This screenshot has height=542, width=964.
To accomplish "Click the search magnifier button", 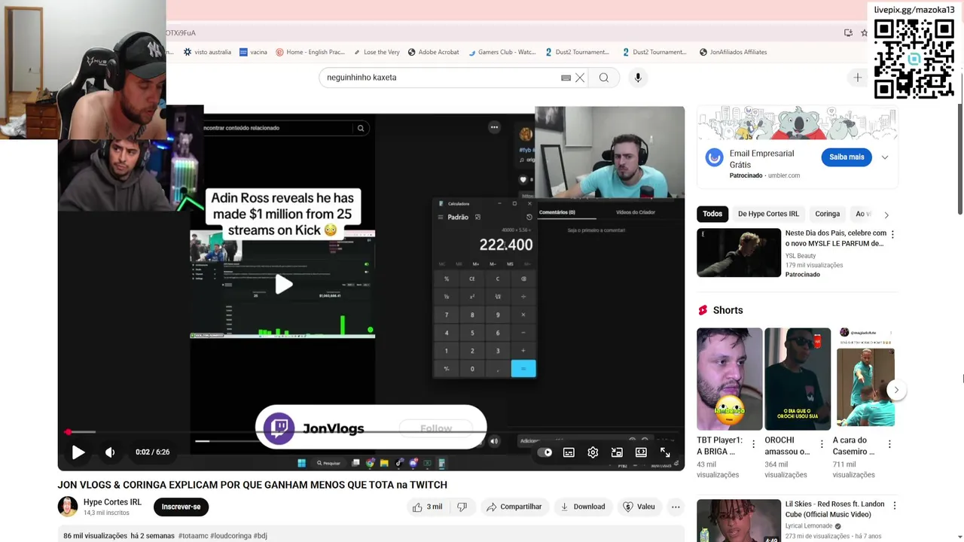I will click(604, 78).
